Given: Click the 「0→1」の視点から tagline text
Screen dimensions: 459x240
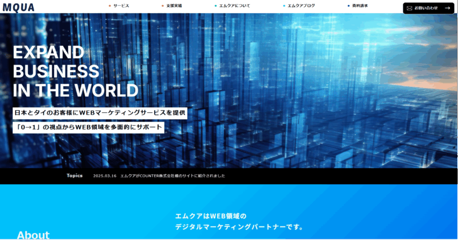Looking at the screenshot, I should coord(88,127).
